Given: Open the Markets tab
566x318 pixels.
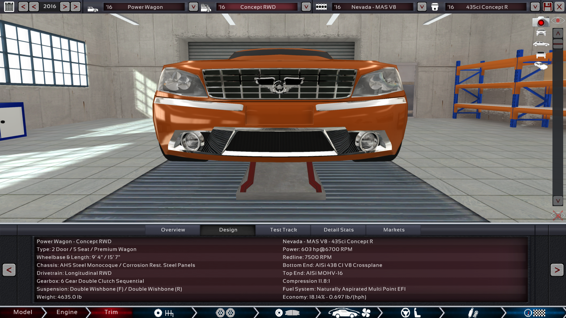Looking at the screenshot, I should pos(394,230).
